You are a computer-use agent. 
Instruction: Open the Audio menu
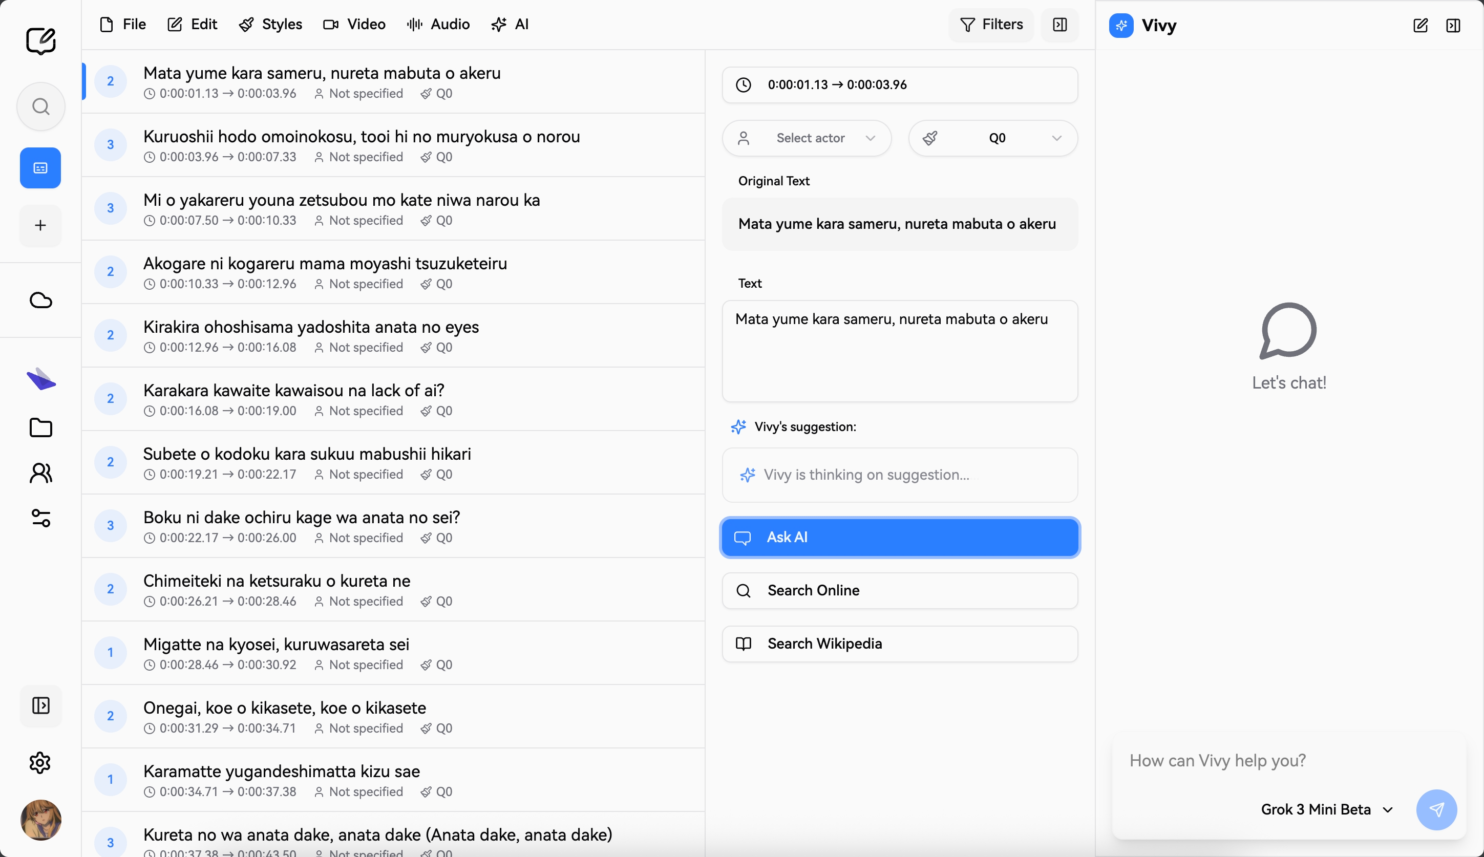tap(438, 24)
